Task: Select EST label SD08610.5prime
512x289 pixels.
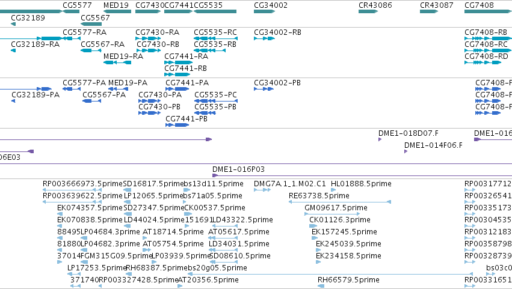Action: click(240, 257)
